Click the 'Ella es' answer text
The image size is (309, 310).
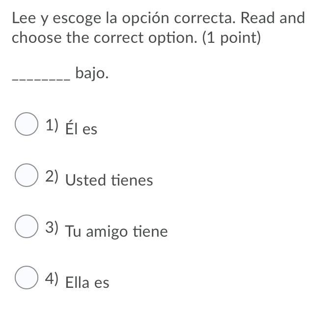point(87,282)
